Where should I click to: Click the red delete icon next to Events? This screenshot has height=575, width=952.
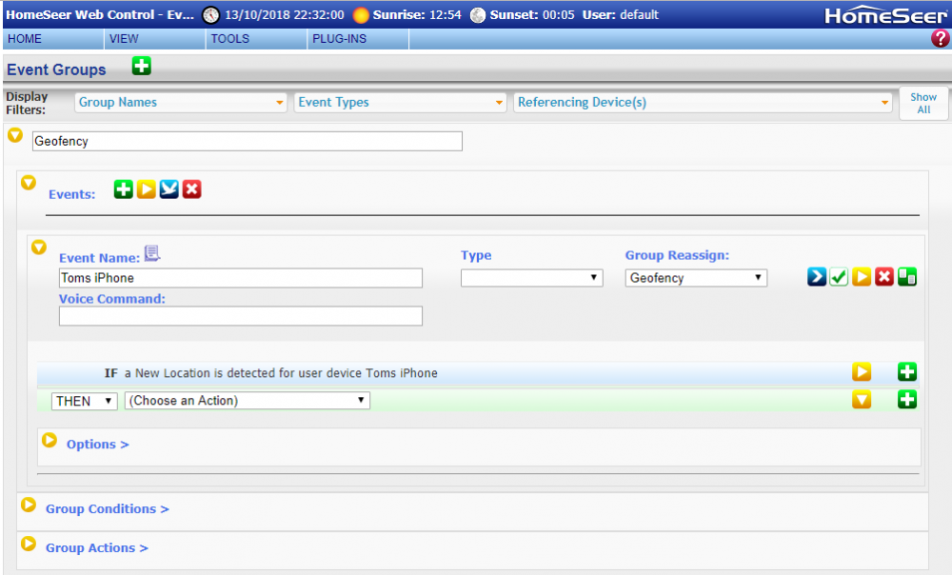point(192,189)
